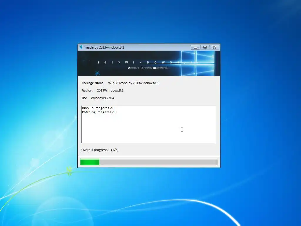Click the author value 2013Windows8.1
This screenshot has width=301, height=226.
pos(110,90)
